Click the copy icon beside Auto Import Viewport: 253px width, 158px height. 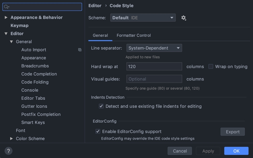pos(80,50)
